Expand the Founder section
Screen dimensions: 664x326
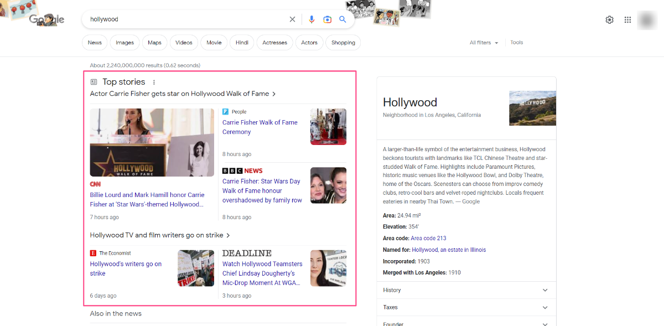466,322
